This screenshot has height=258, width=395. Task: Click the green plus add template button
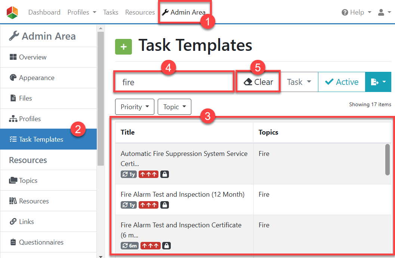pos(123,47)
